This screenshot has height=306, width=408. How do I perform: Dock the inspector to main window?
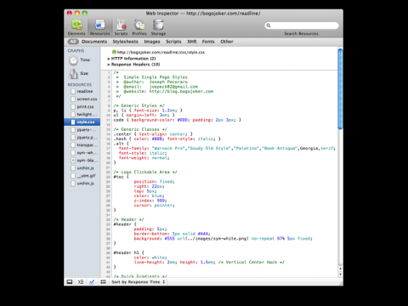[x=70, y=281]
